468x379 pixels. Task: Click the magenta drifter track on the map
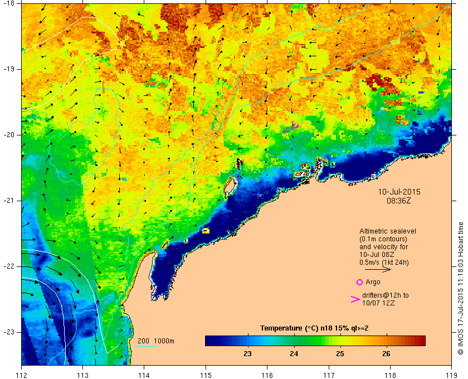click(291, 128)
